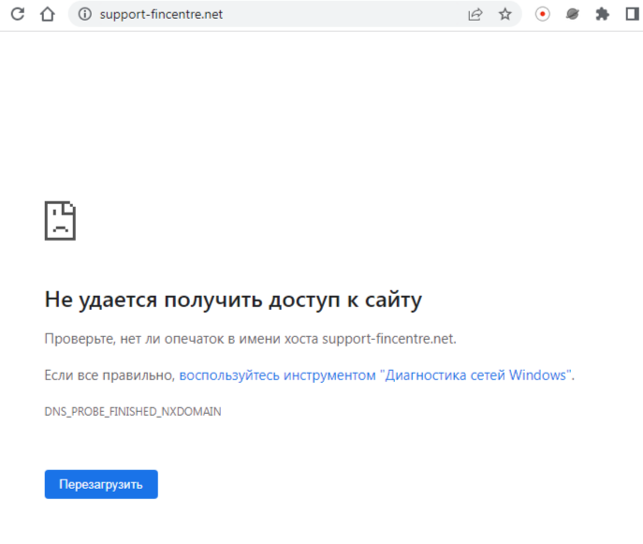The image size is (643, 544).
Task: Click the heading Не удается получить доступ к сайту
Action: pyautogui.click(x=233, y=300)
